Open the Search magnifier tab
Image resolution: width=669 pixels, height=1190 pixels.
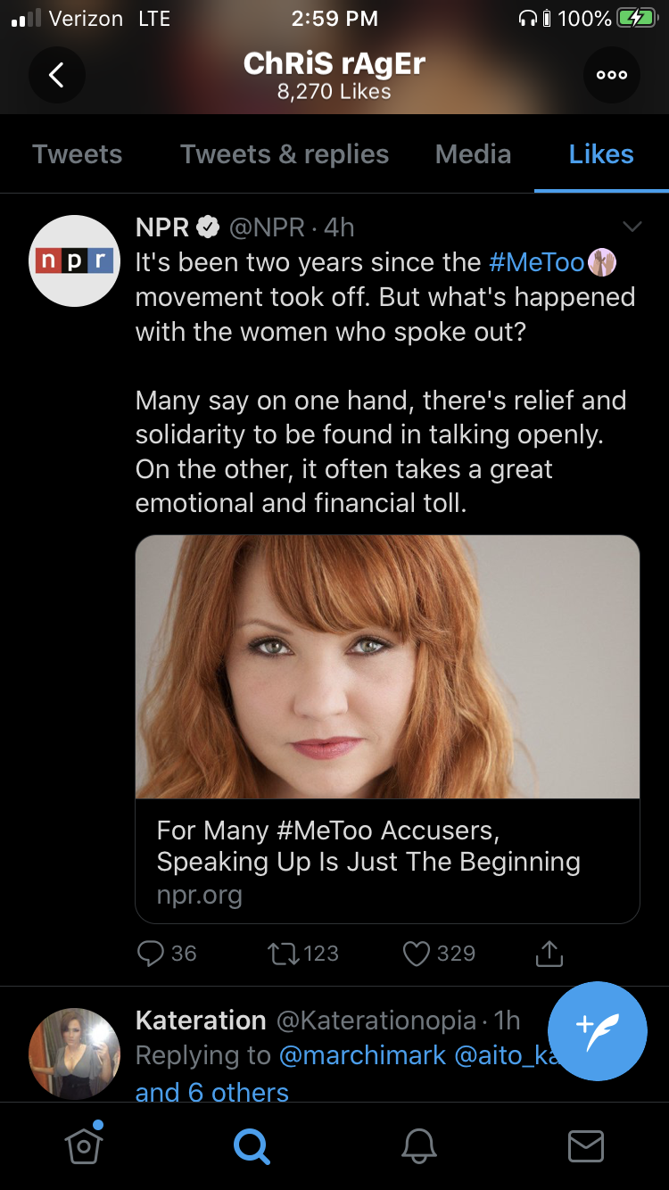tap(252, 1145)
